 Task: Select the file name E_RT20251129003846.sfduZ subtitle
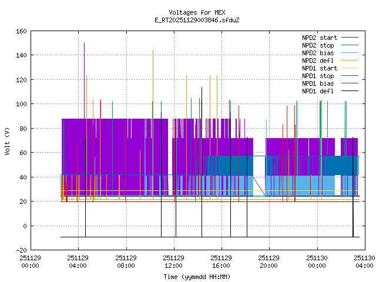196,20
